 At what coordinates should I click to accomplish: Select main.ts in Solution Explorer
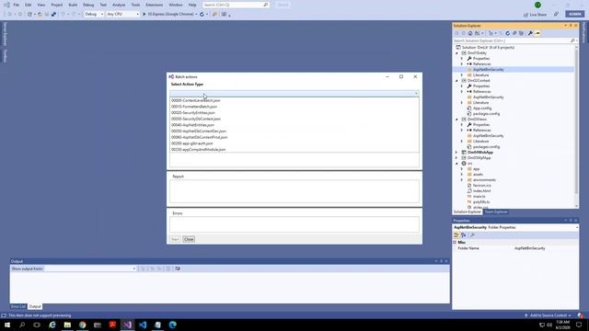[x=479, y=197]
